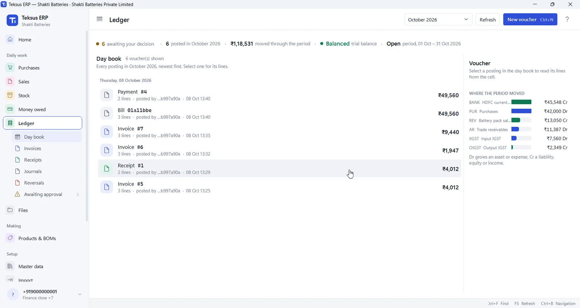This screenshot has width=580, height=308.
Task: Select the Invoice #7 row
Action: click(x=279, y=132)
